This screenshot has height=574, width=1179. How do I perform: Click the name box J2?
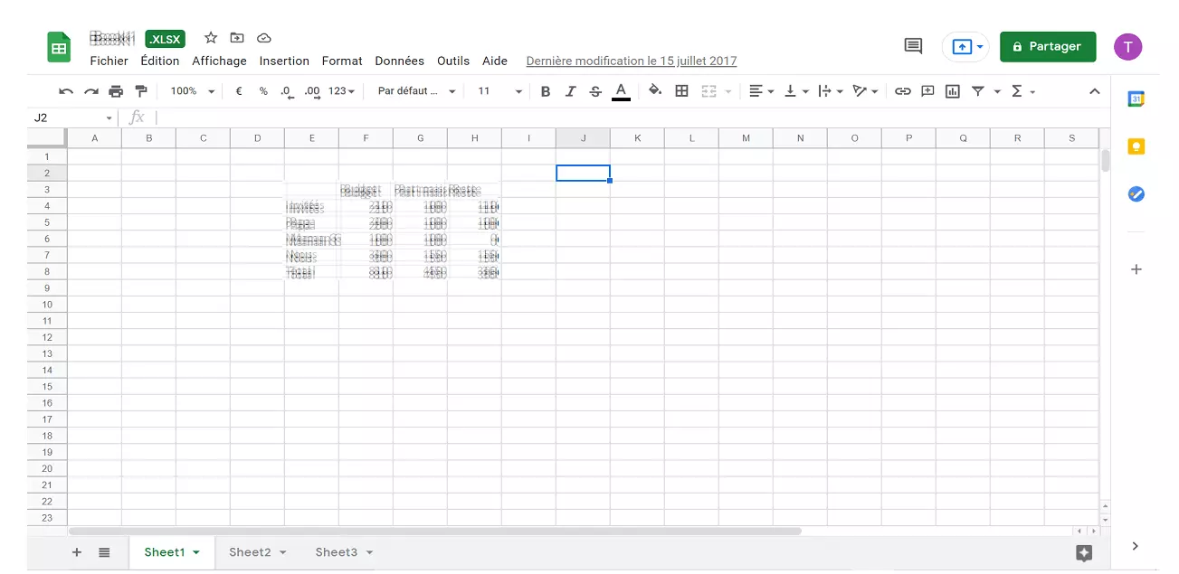click(x=71, y=118)
